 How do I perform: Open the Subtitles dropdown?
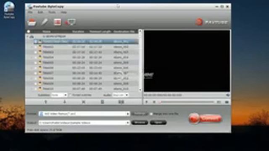[59, 95]
